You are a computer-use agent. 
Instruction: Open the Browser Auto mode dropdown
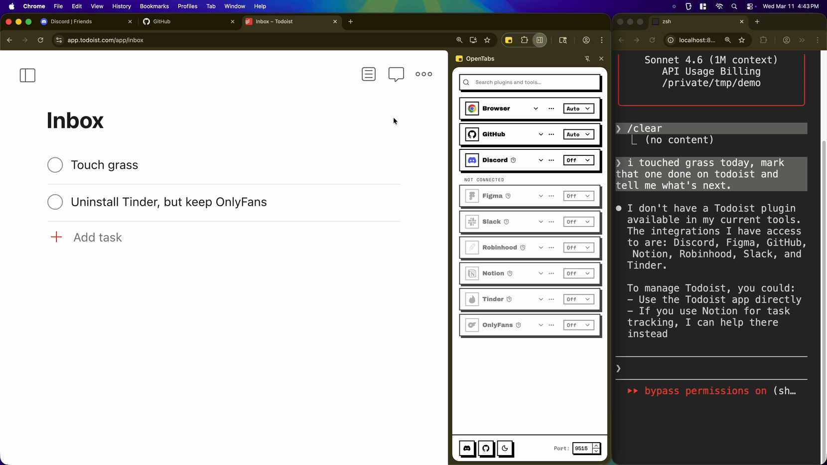point(577,108)
